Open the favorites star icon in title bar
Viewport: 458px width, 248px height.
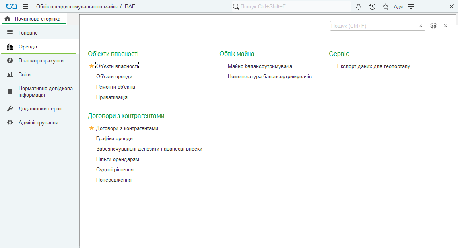point(385,6)
